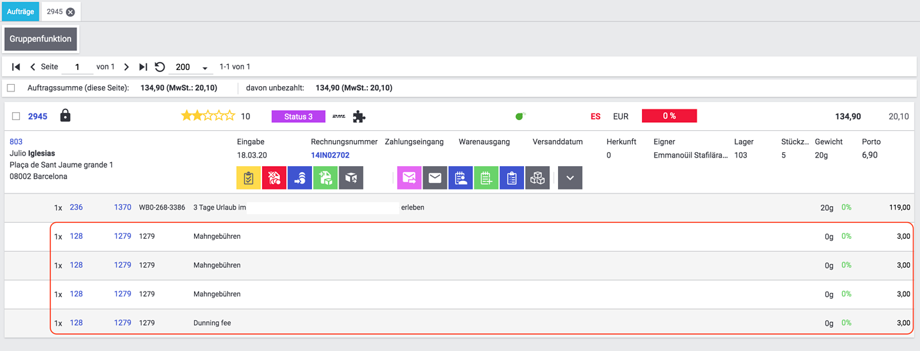Click the blue coins-with-arrow payment icon
The height and width of the screenshot is (351, 920).
[300, 178]
